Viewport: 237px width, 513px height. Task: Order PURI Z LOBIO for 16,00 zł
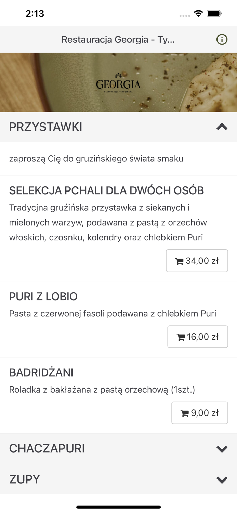point(198,337)
